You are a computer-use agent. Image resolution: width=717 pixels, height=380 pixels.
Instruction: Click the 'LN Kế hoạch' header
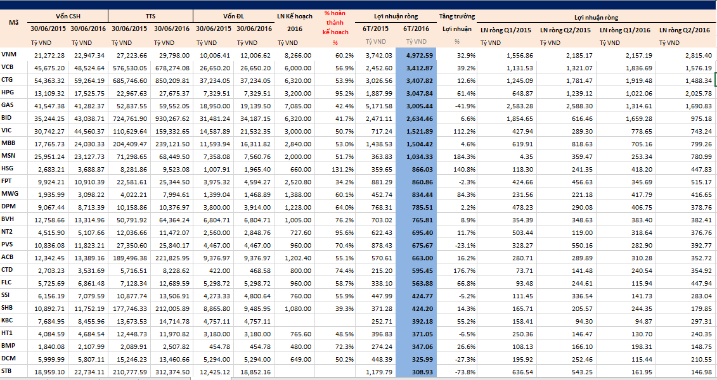(295, 16)
